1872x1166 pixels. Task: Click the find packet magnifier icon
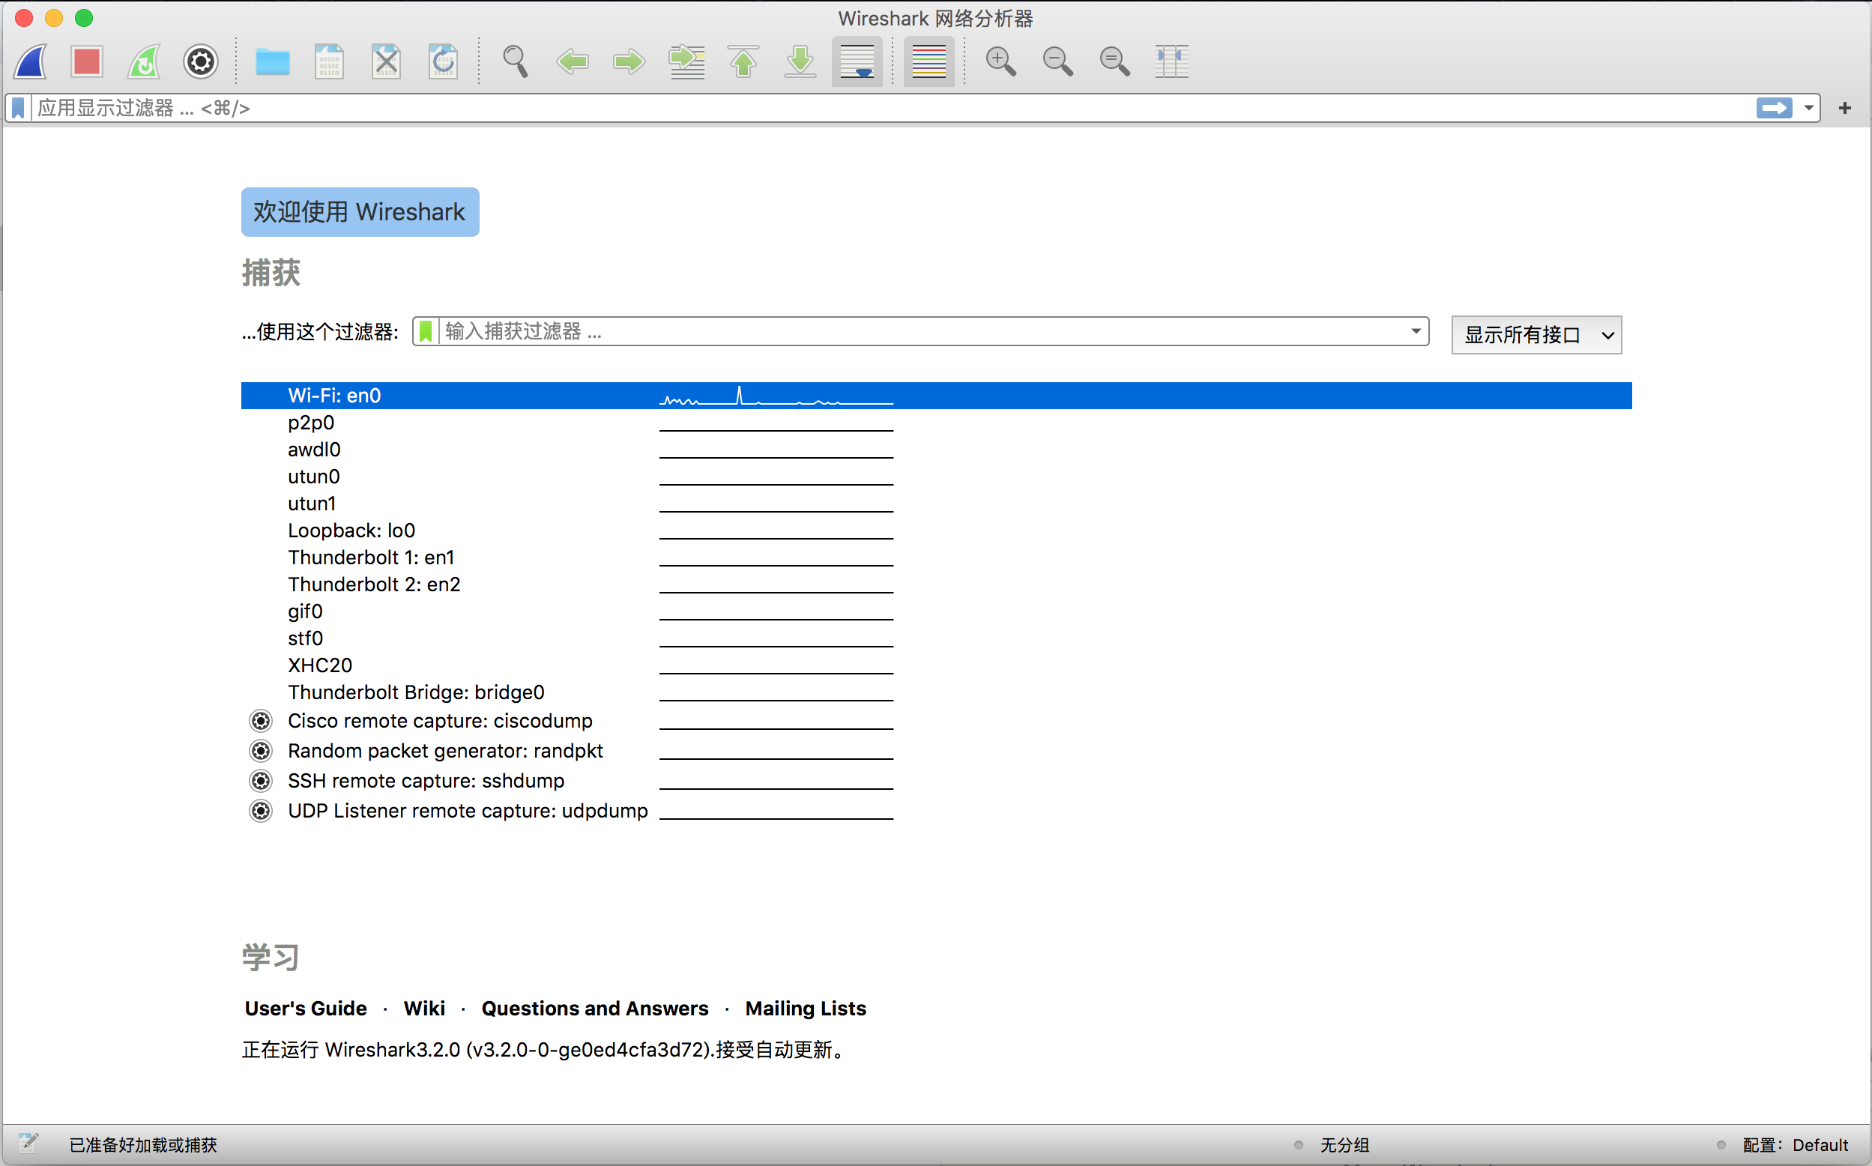point(514,61)
